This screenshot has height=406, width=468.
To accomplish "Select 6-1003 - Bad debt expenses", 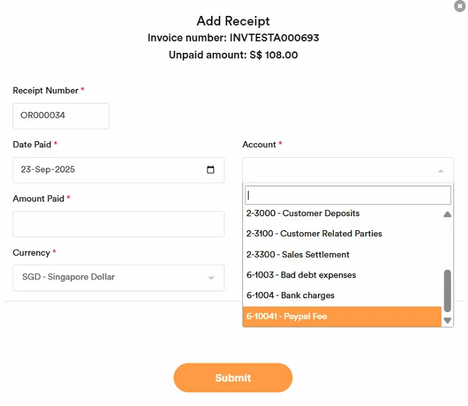I will point(301,275).
